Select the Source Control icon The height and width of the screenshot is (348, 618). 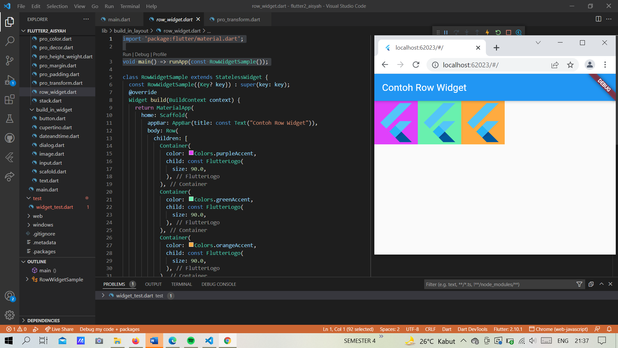pyautogui.click(x=10, y=61)
